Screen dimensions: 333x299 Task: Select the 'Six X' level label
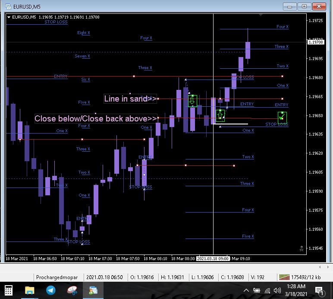click(x=85, y=80)
